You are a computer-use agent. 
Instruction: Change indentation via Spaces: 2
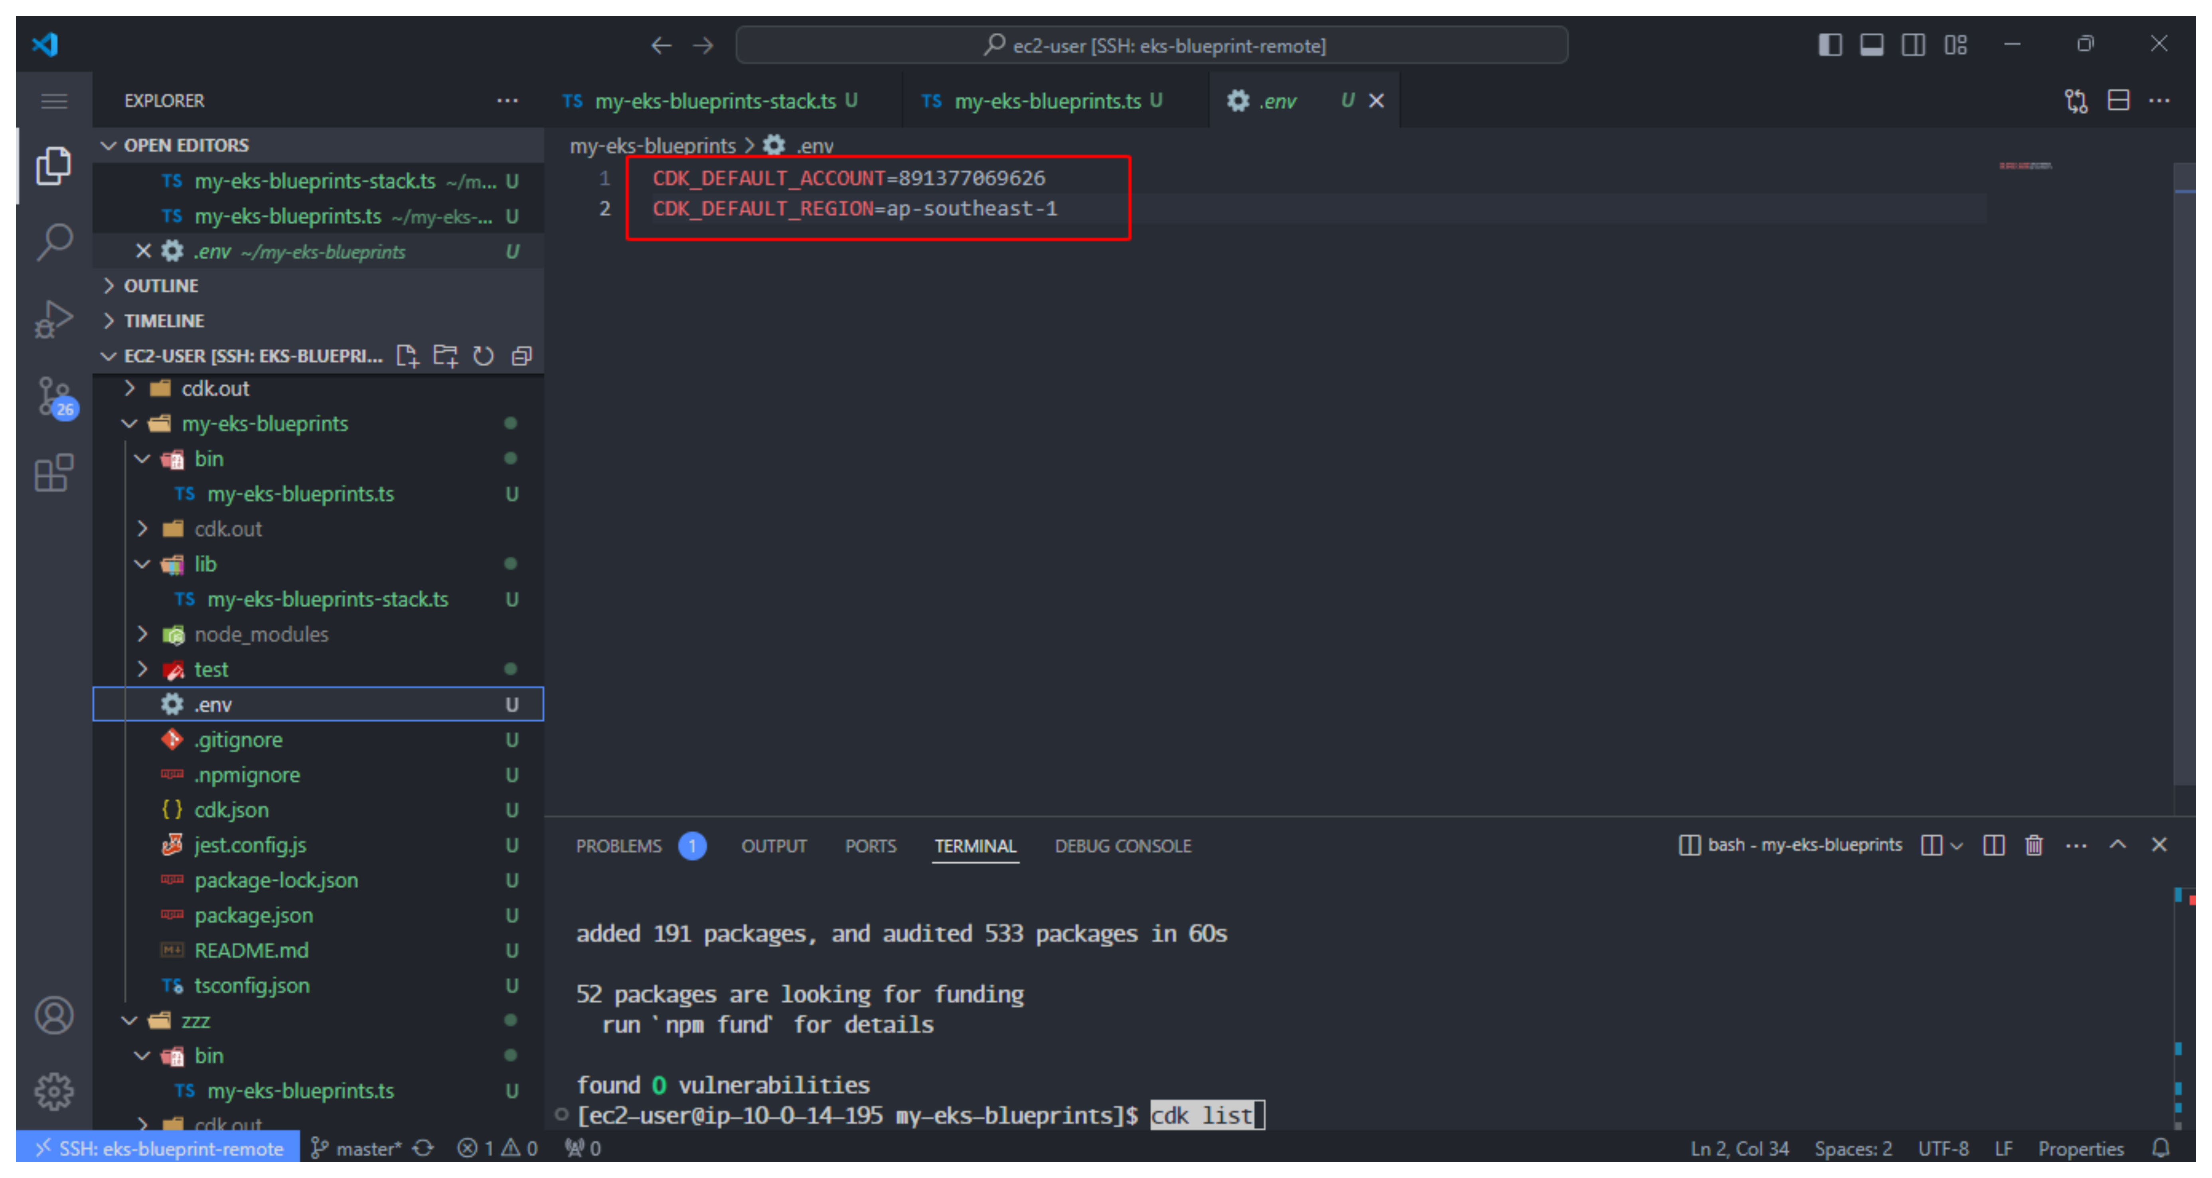point(1852,1149)
